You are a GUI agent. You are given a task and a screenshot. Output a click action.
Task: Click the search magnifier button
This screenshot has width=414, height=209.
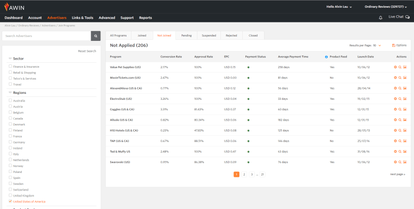(95, 36)
